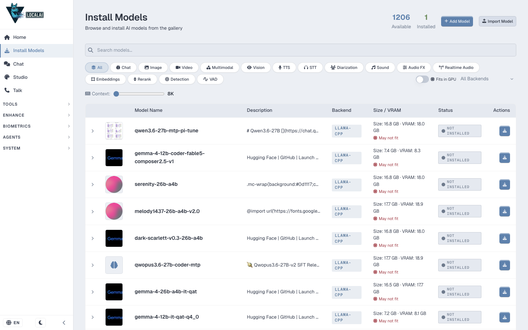Click the EN language selector
This screenshot has width=528, height=330.
pyautogui.click(x=13, y=323)
